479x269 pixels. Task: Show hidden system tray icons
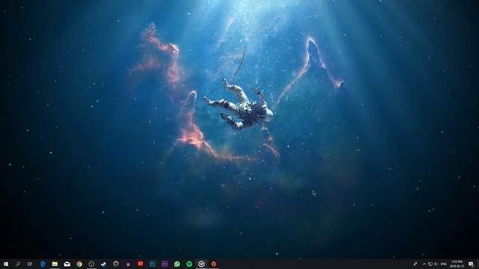(x=424, y=264)
